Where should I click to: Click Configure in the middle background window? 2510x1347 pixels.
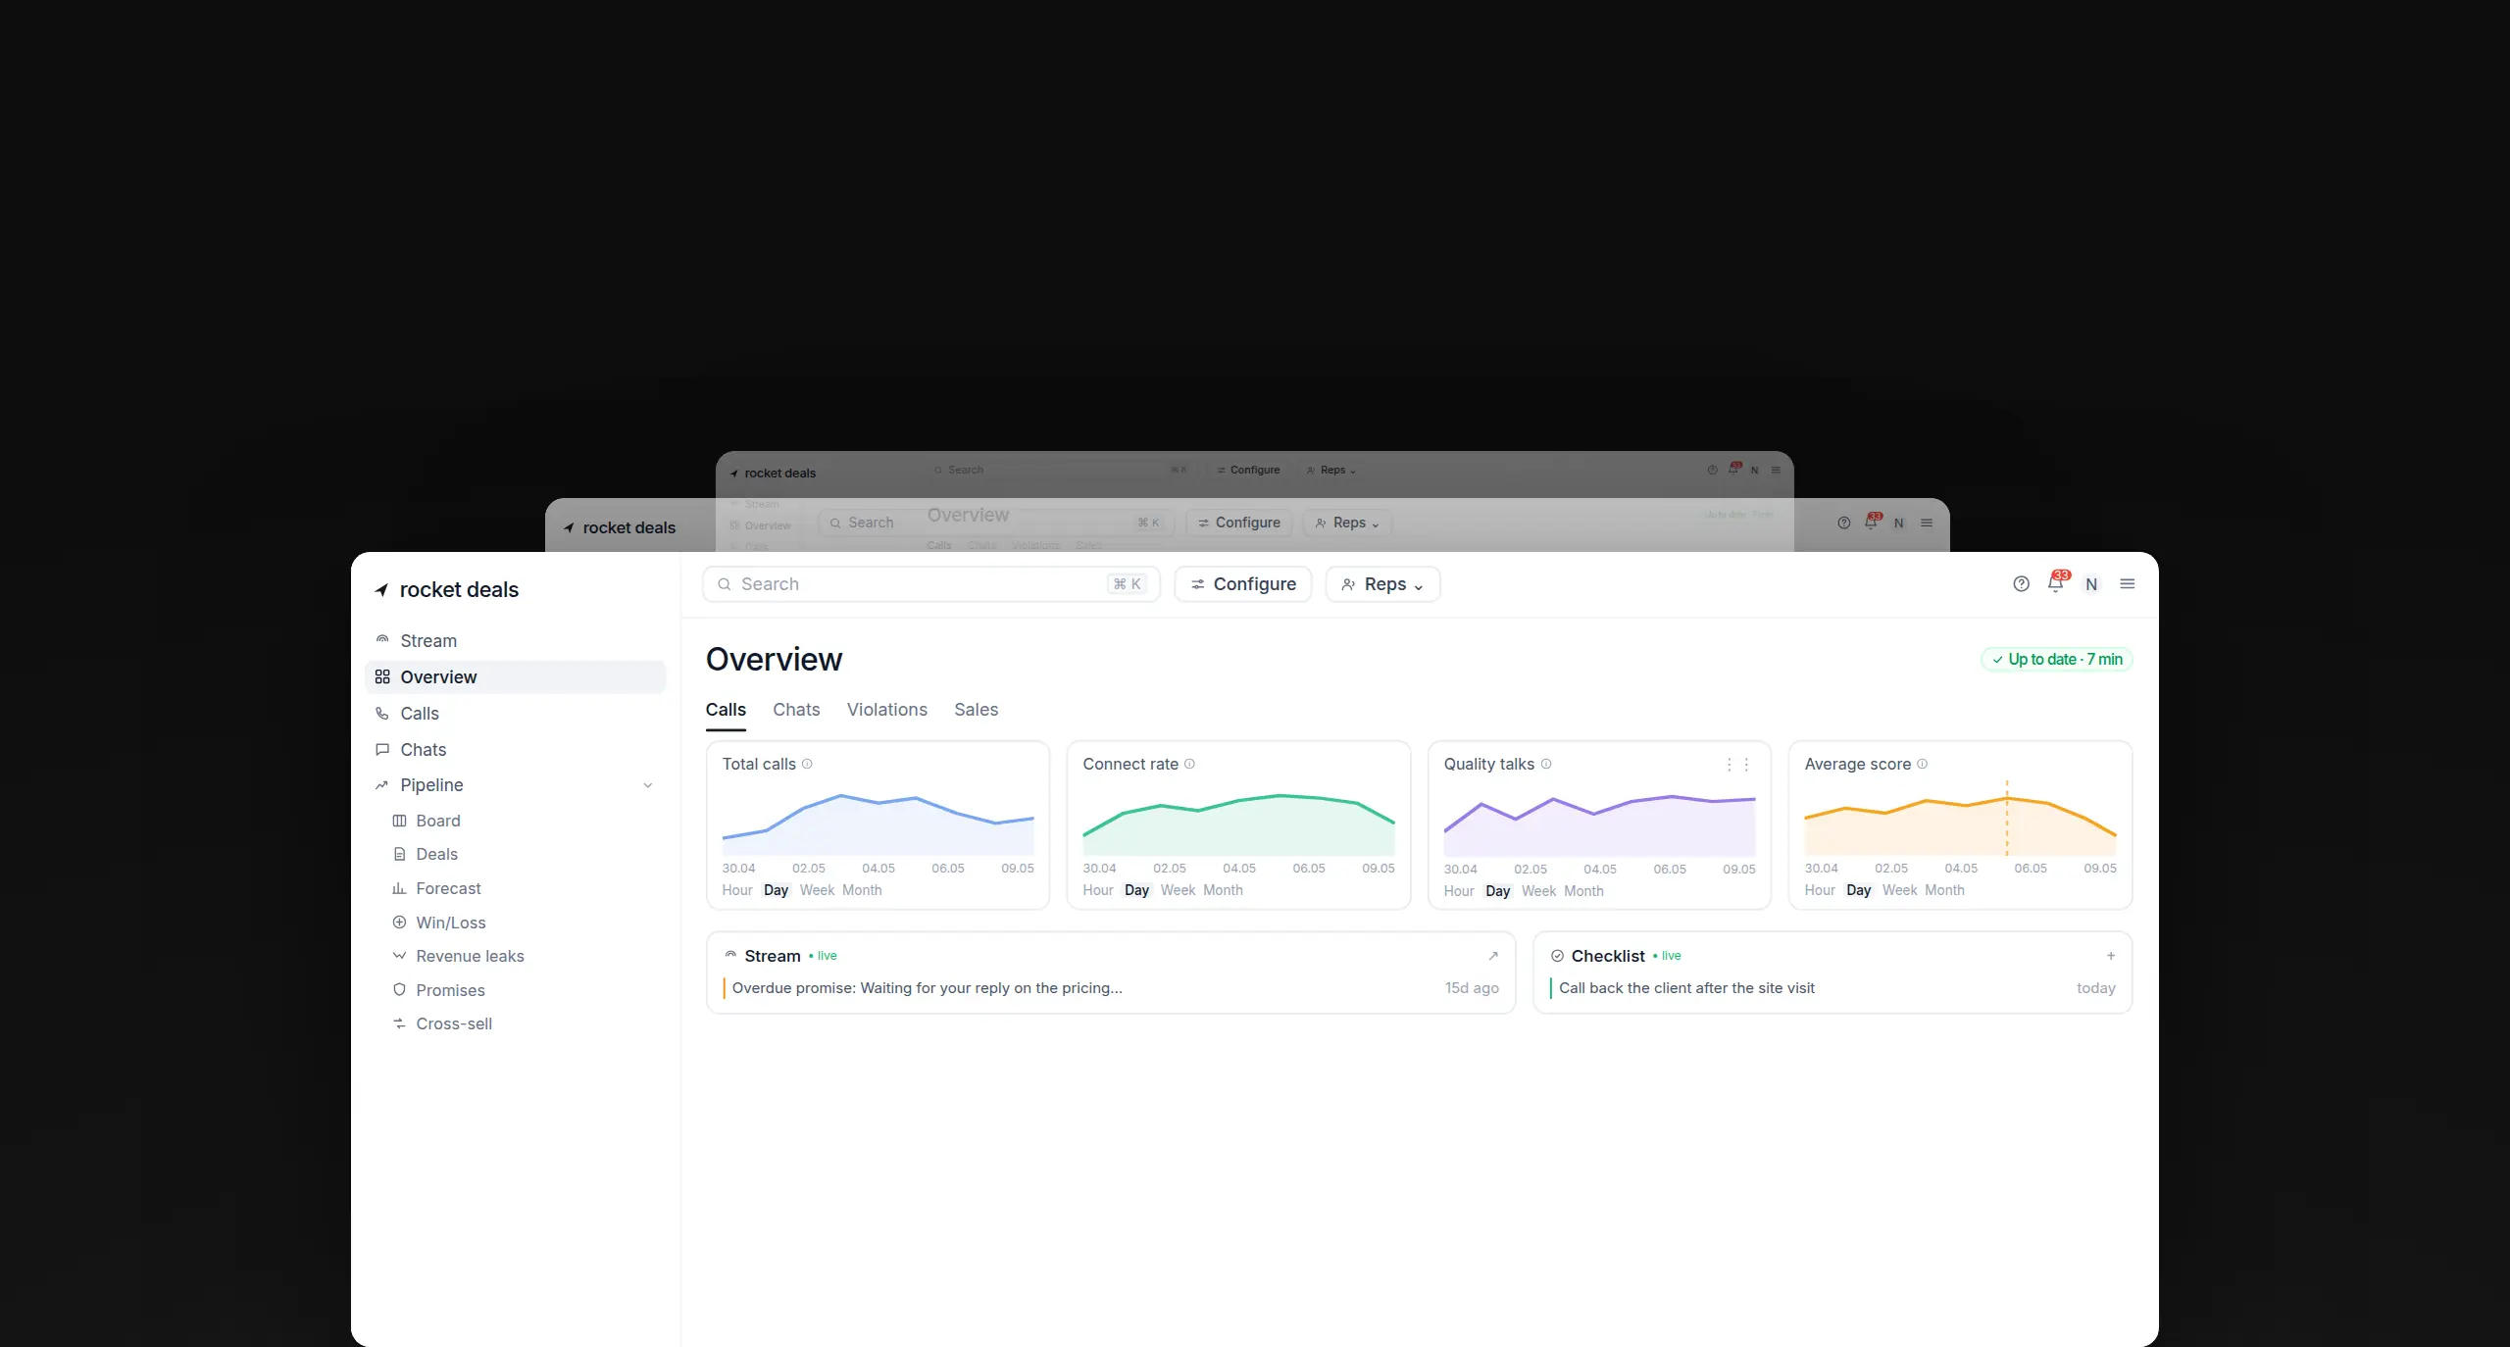[1239, 524]
